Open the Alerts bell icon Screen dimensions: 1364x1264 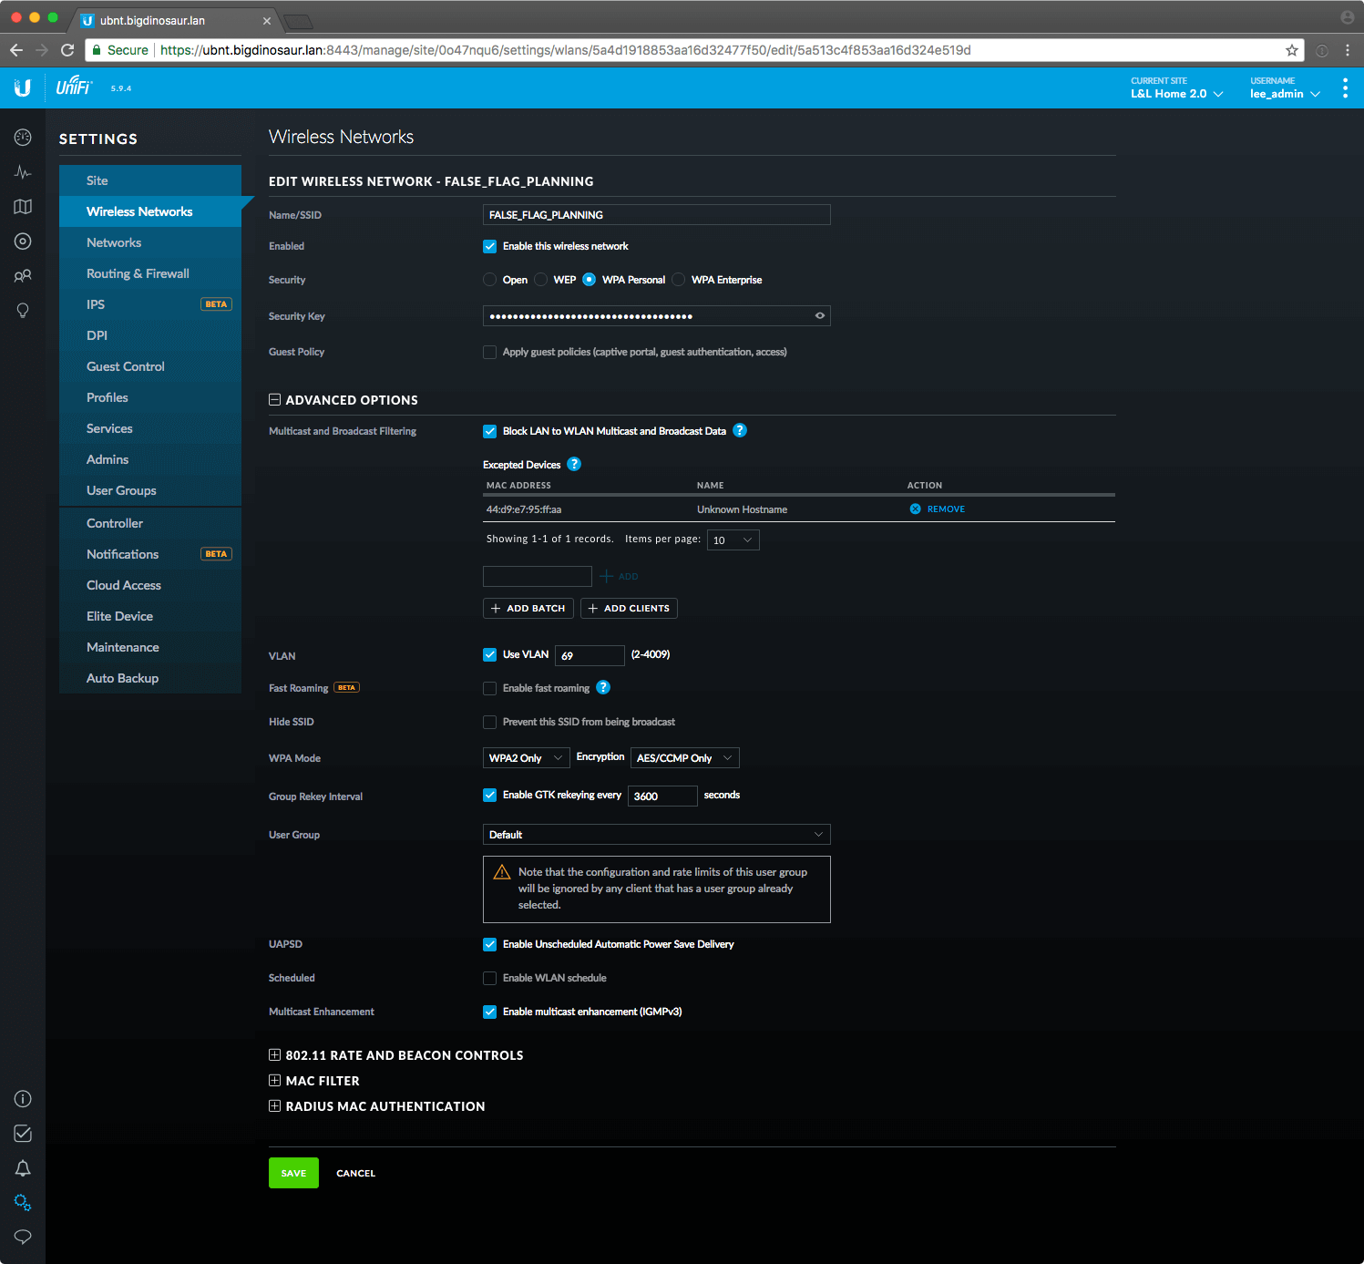click(x=23, y=1168)
